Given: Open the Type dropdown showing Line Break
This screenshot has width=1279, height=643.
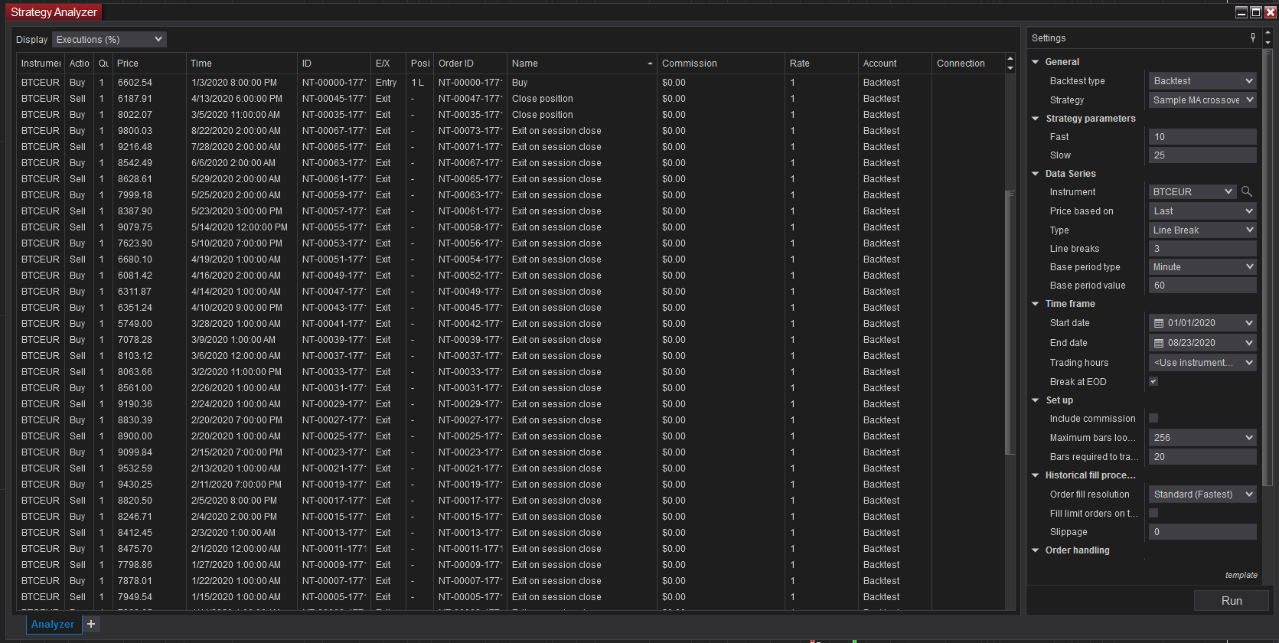Looking at the screenshot, I should pos(1202,230).
